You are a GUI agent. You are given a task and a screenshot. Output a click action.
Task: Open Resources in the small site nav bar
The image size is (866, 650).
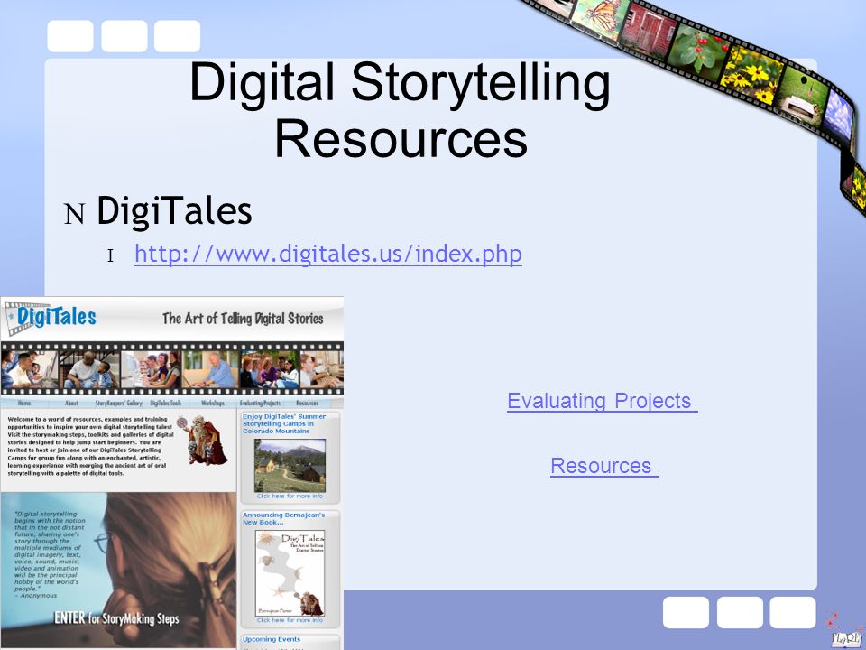[307, 403]
